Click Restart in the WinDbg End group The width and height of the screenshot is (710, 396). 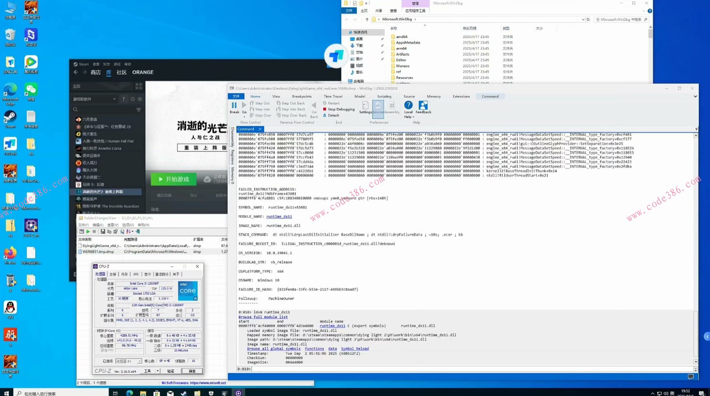click(x=331, y=103)
